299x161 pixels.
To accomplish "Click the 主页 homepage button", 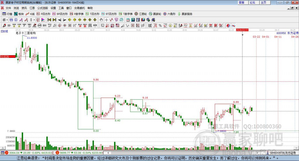I will [265, 2].
